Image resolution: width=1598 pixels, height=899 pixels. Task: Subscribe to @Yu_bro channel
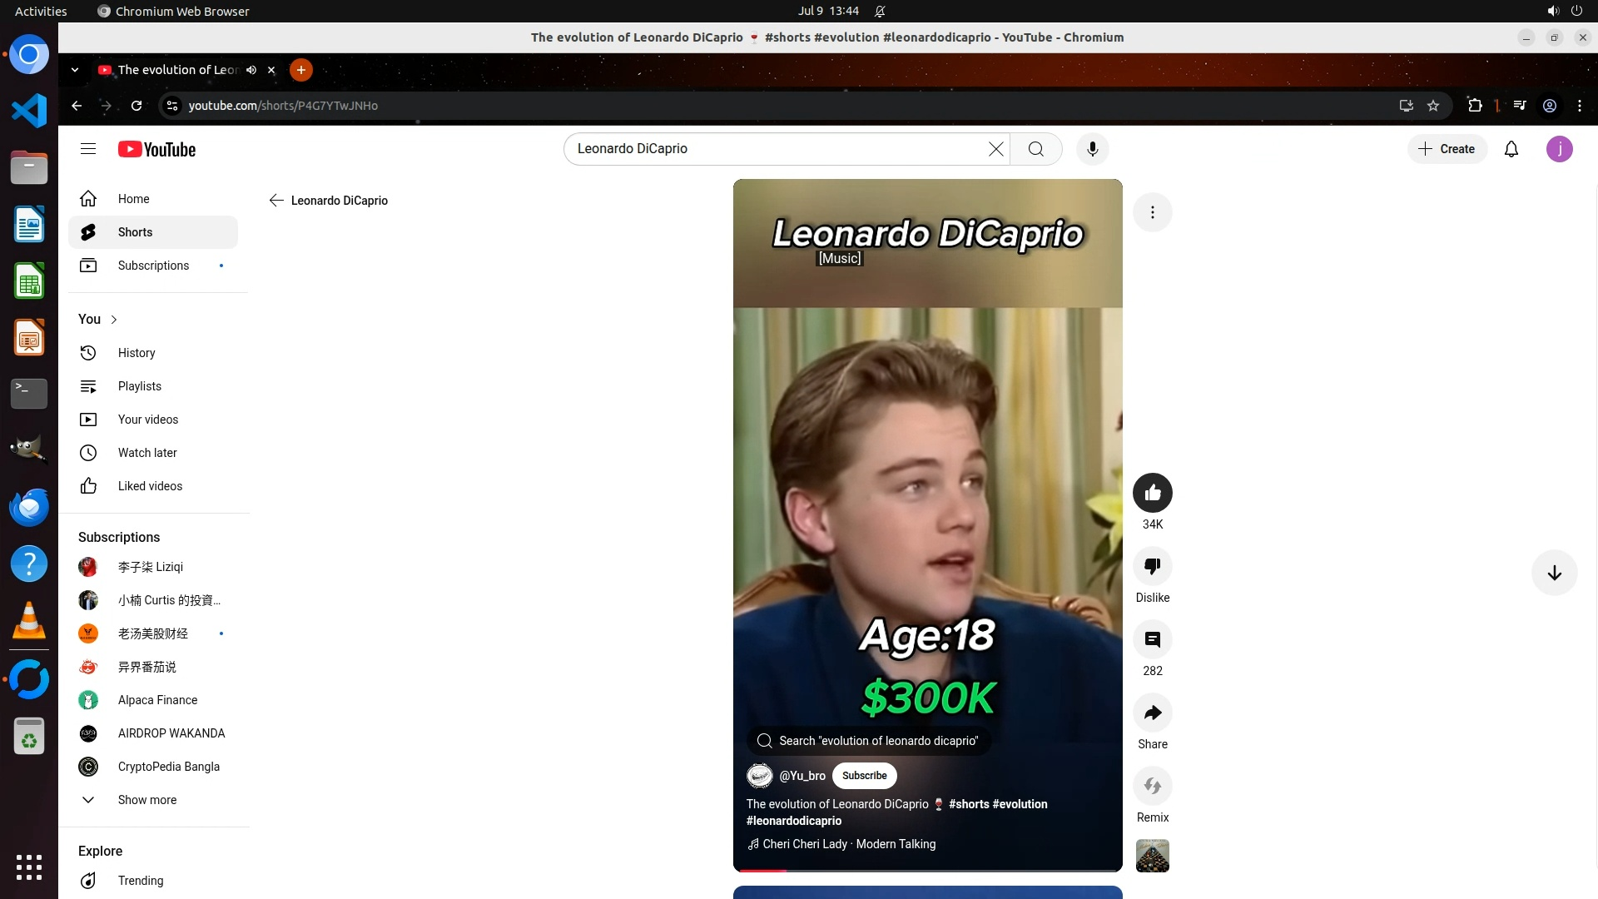click(864, 776)
